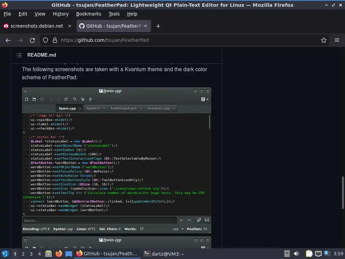Open volume control in system tray
This screenshot has height=259, width=345.
296,254
